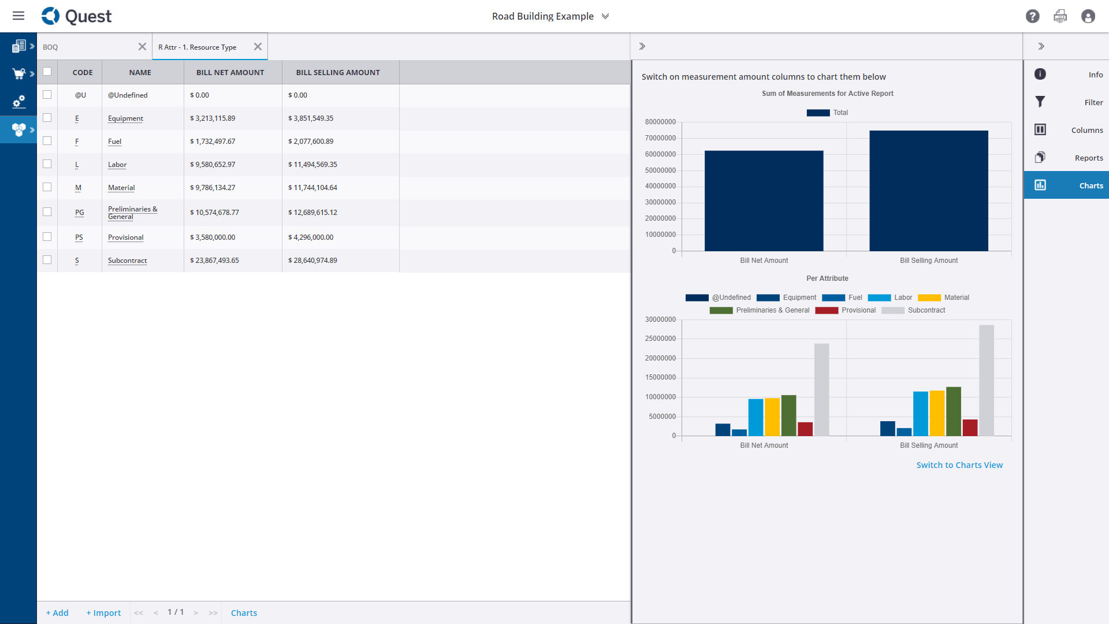Open the Columns panel icon
The width and height of the screenshot is (1109, 624).
tap(1040, 130)
